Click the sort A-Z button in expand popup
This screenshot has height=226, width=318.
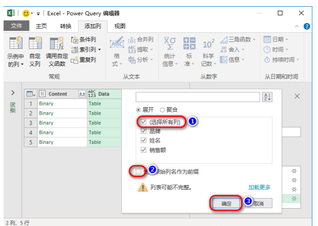tap(267, 97)
